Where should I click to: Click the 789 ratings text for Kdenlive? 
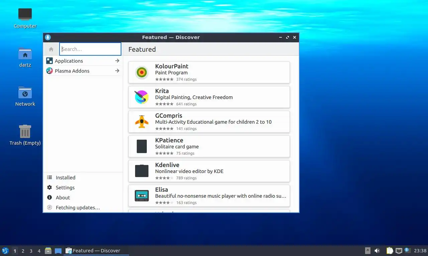tap(186, 178)
